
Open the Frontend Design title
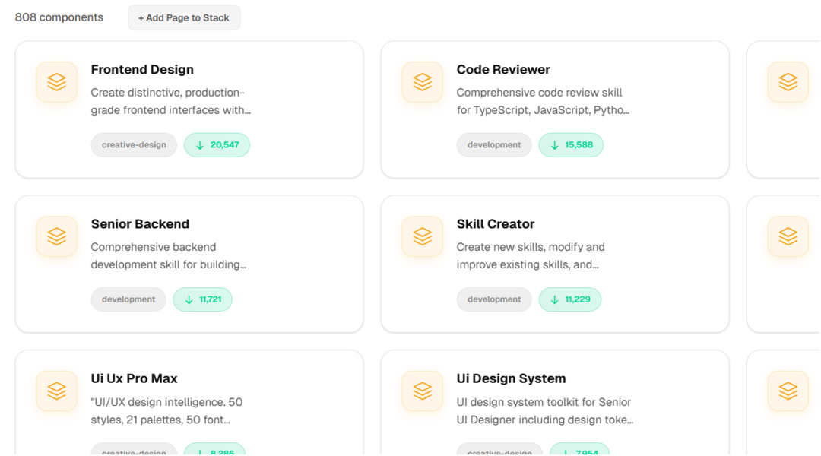coord(142,70)
